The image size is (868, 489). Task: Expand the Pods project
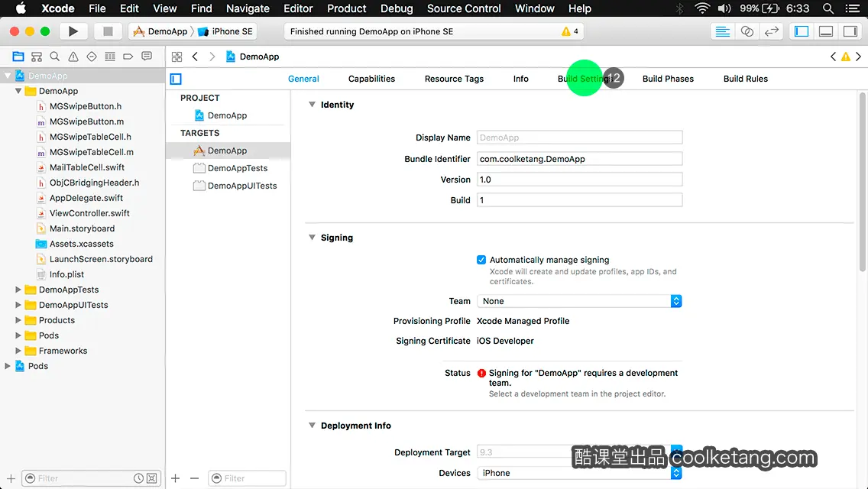[8, 366]
